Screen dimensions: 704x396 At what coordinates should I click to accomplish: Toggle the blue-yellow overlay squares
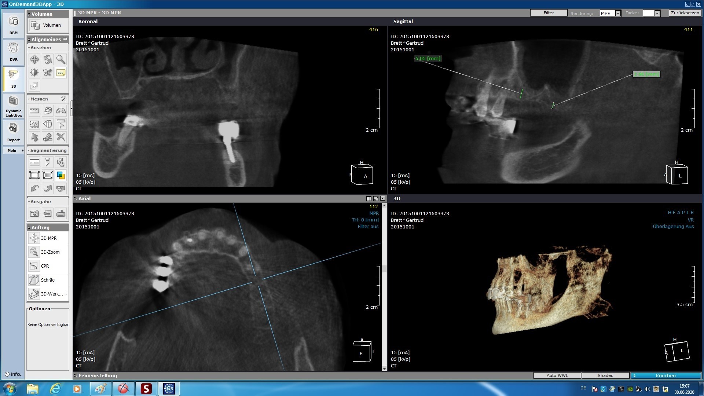coord(61,175)
